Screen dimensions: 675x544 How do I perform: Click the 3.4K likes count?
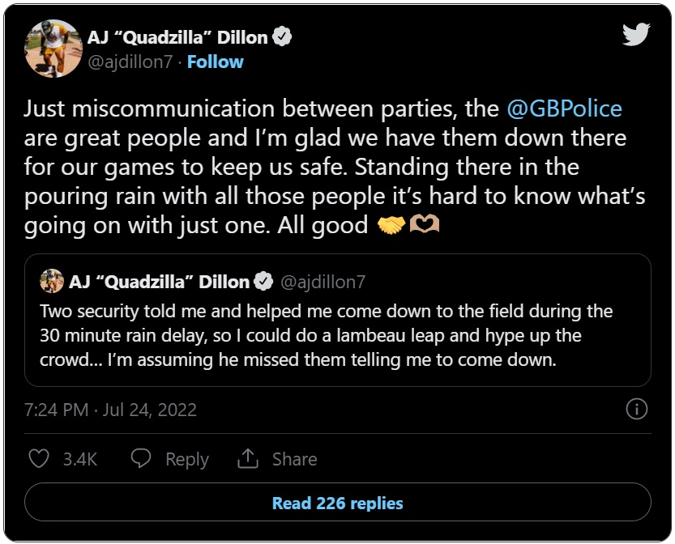tap(80, 459)
